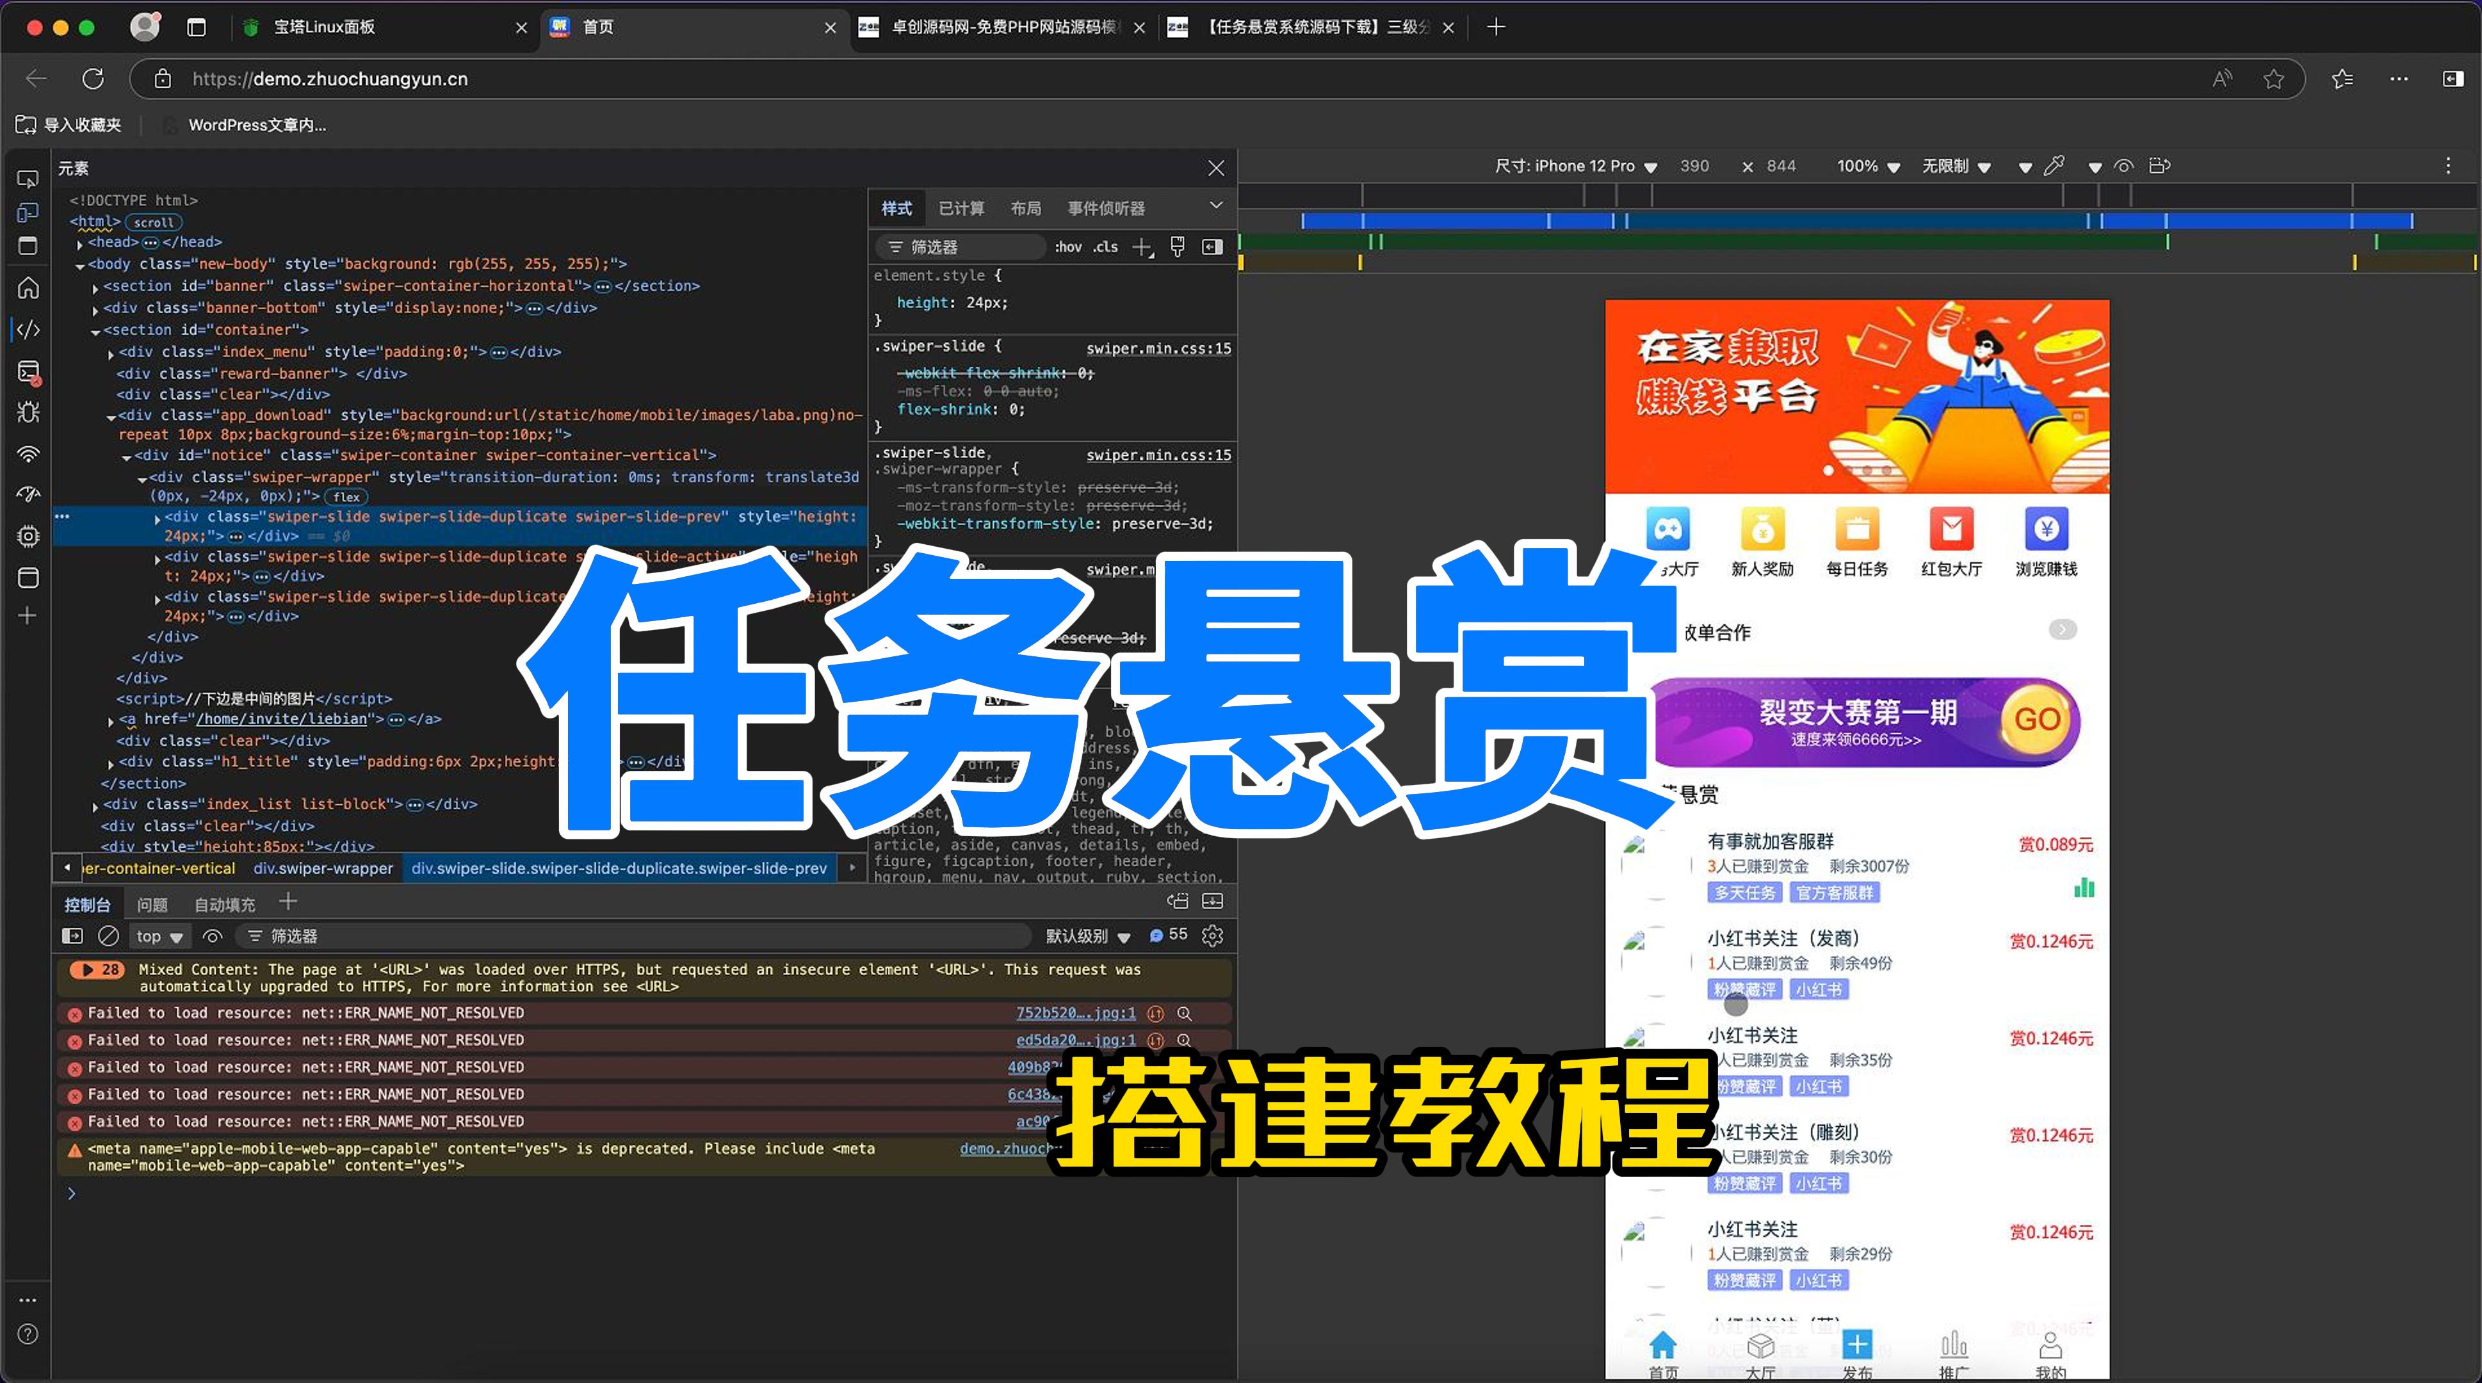2482x1383 pixels.
Task: Click the favorite star in address bar
Action: [x=2274, y=79]
